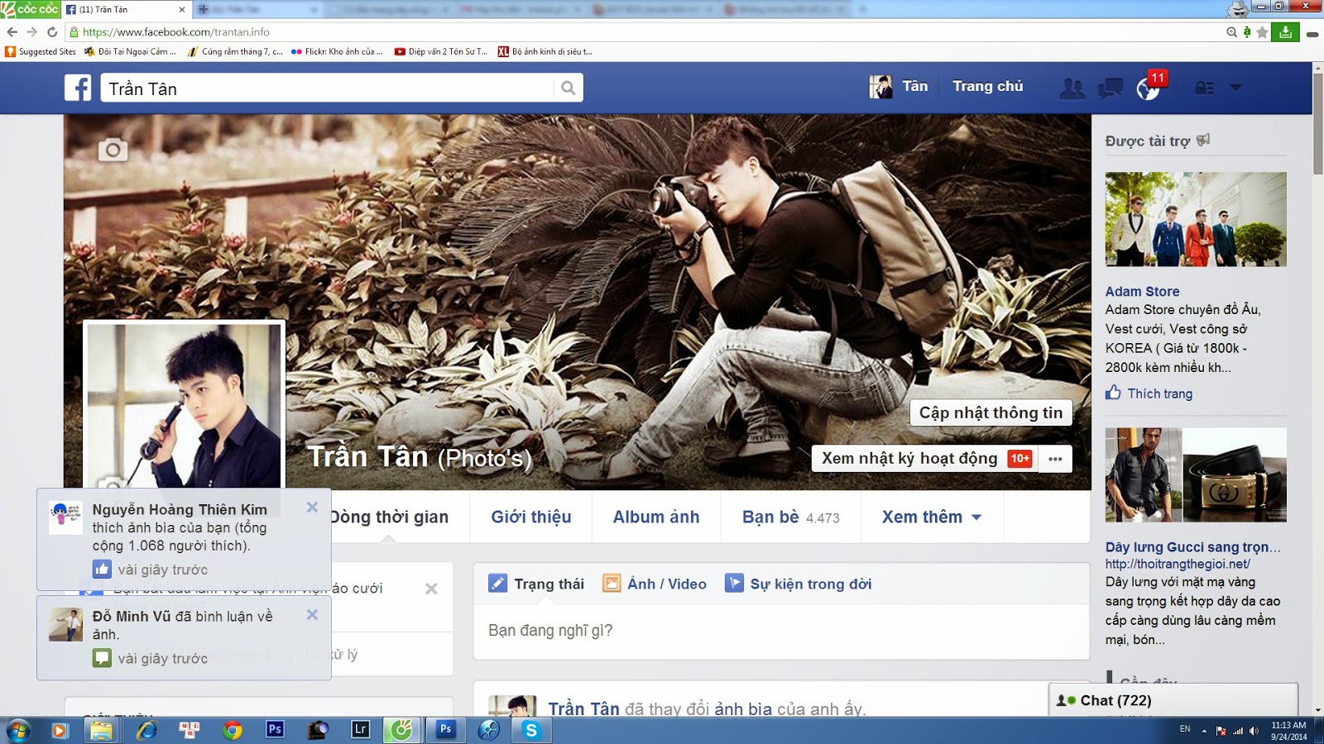Click the Bạn đang nghĩ gì status box

coord(781,631)
